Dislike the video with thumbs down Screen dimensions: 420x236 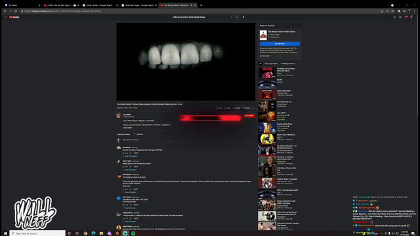tap(227, 108)
